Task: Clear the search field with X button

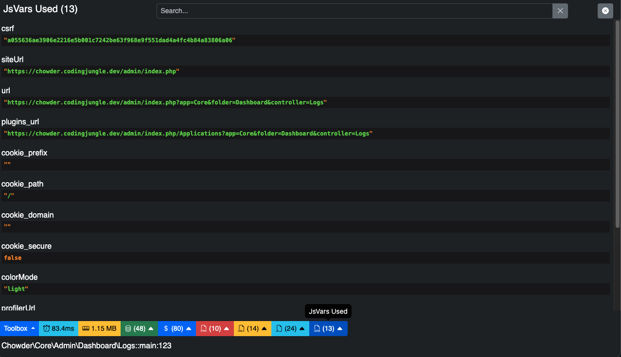Action: (560, 11)
